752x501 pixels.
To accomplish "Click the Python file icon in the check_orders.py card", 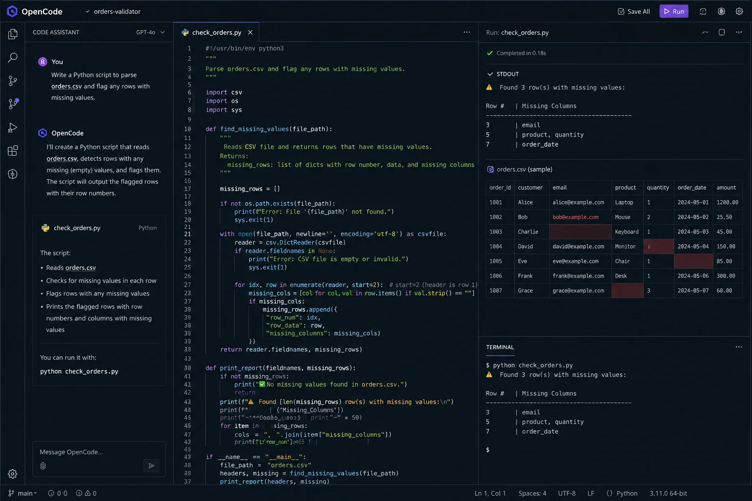I will (46, 228).
